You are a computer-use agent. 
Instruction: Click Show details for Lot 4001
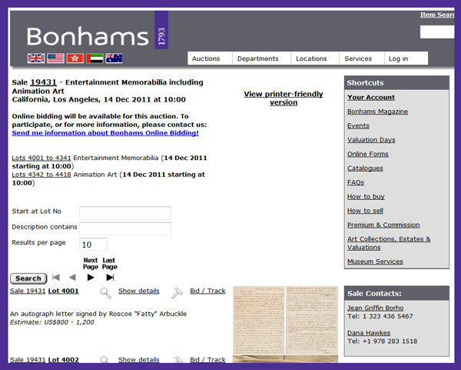pyautogui.click(x=139, y=291)
